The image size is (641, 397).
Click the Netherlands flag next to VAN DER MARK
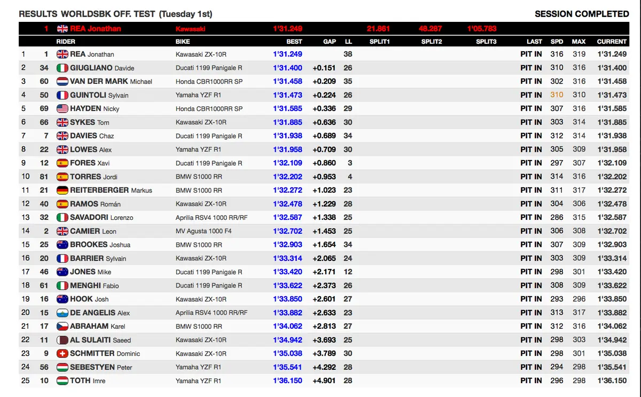(x=62, y=81)
